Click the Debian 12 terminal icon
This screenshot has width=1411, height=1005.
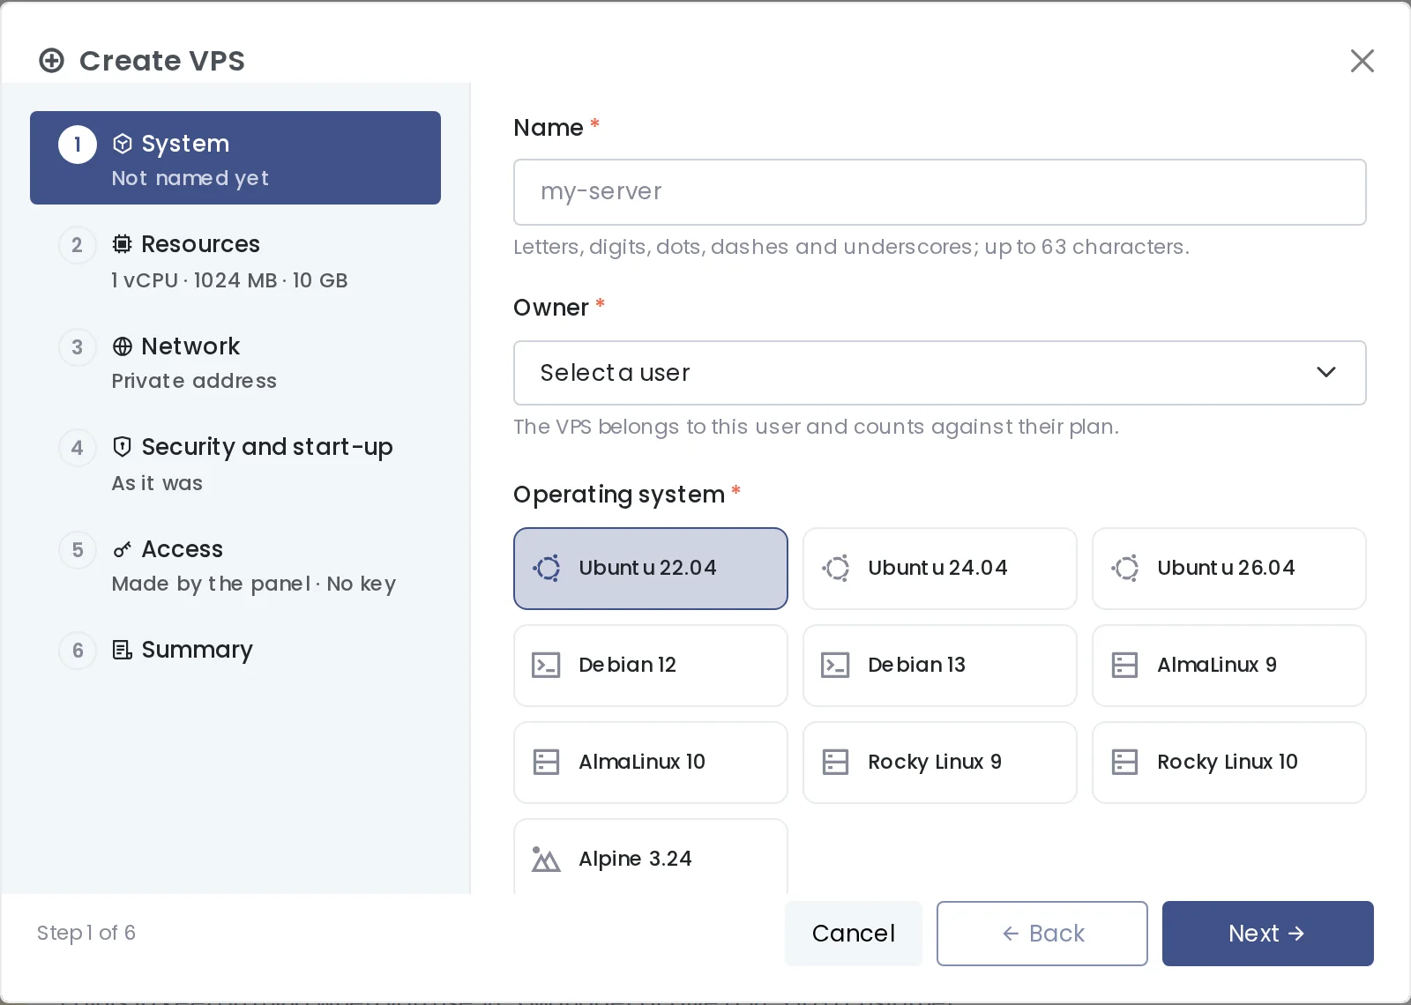pyautogui.click(x=547, y=666)
